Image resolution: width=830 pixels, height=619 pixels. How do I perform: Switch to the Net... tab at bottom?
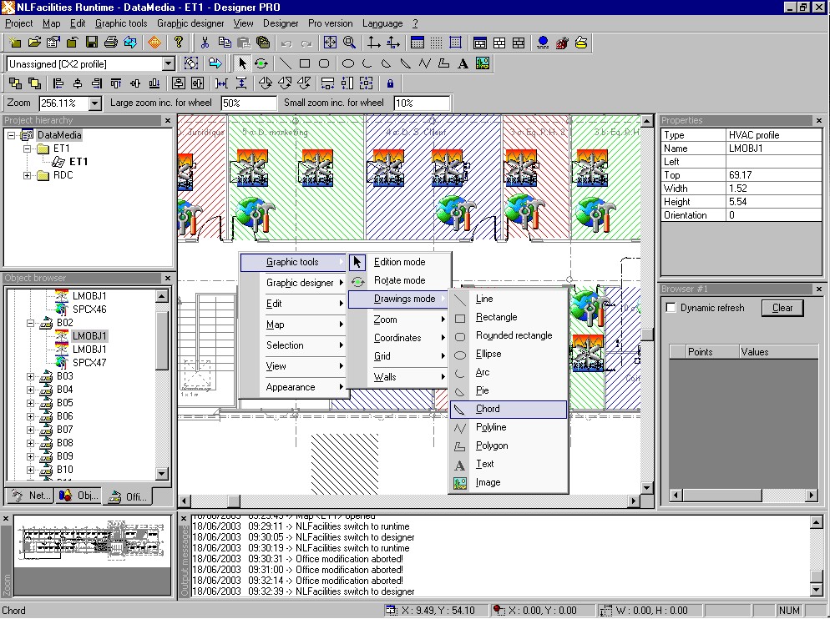click(30, 496)
